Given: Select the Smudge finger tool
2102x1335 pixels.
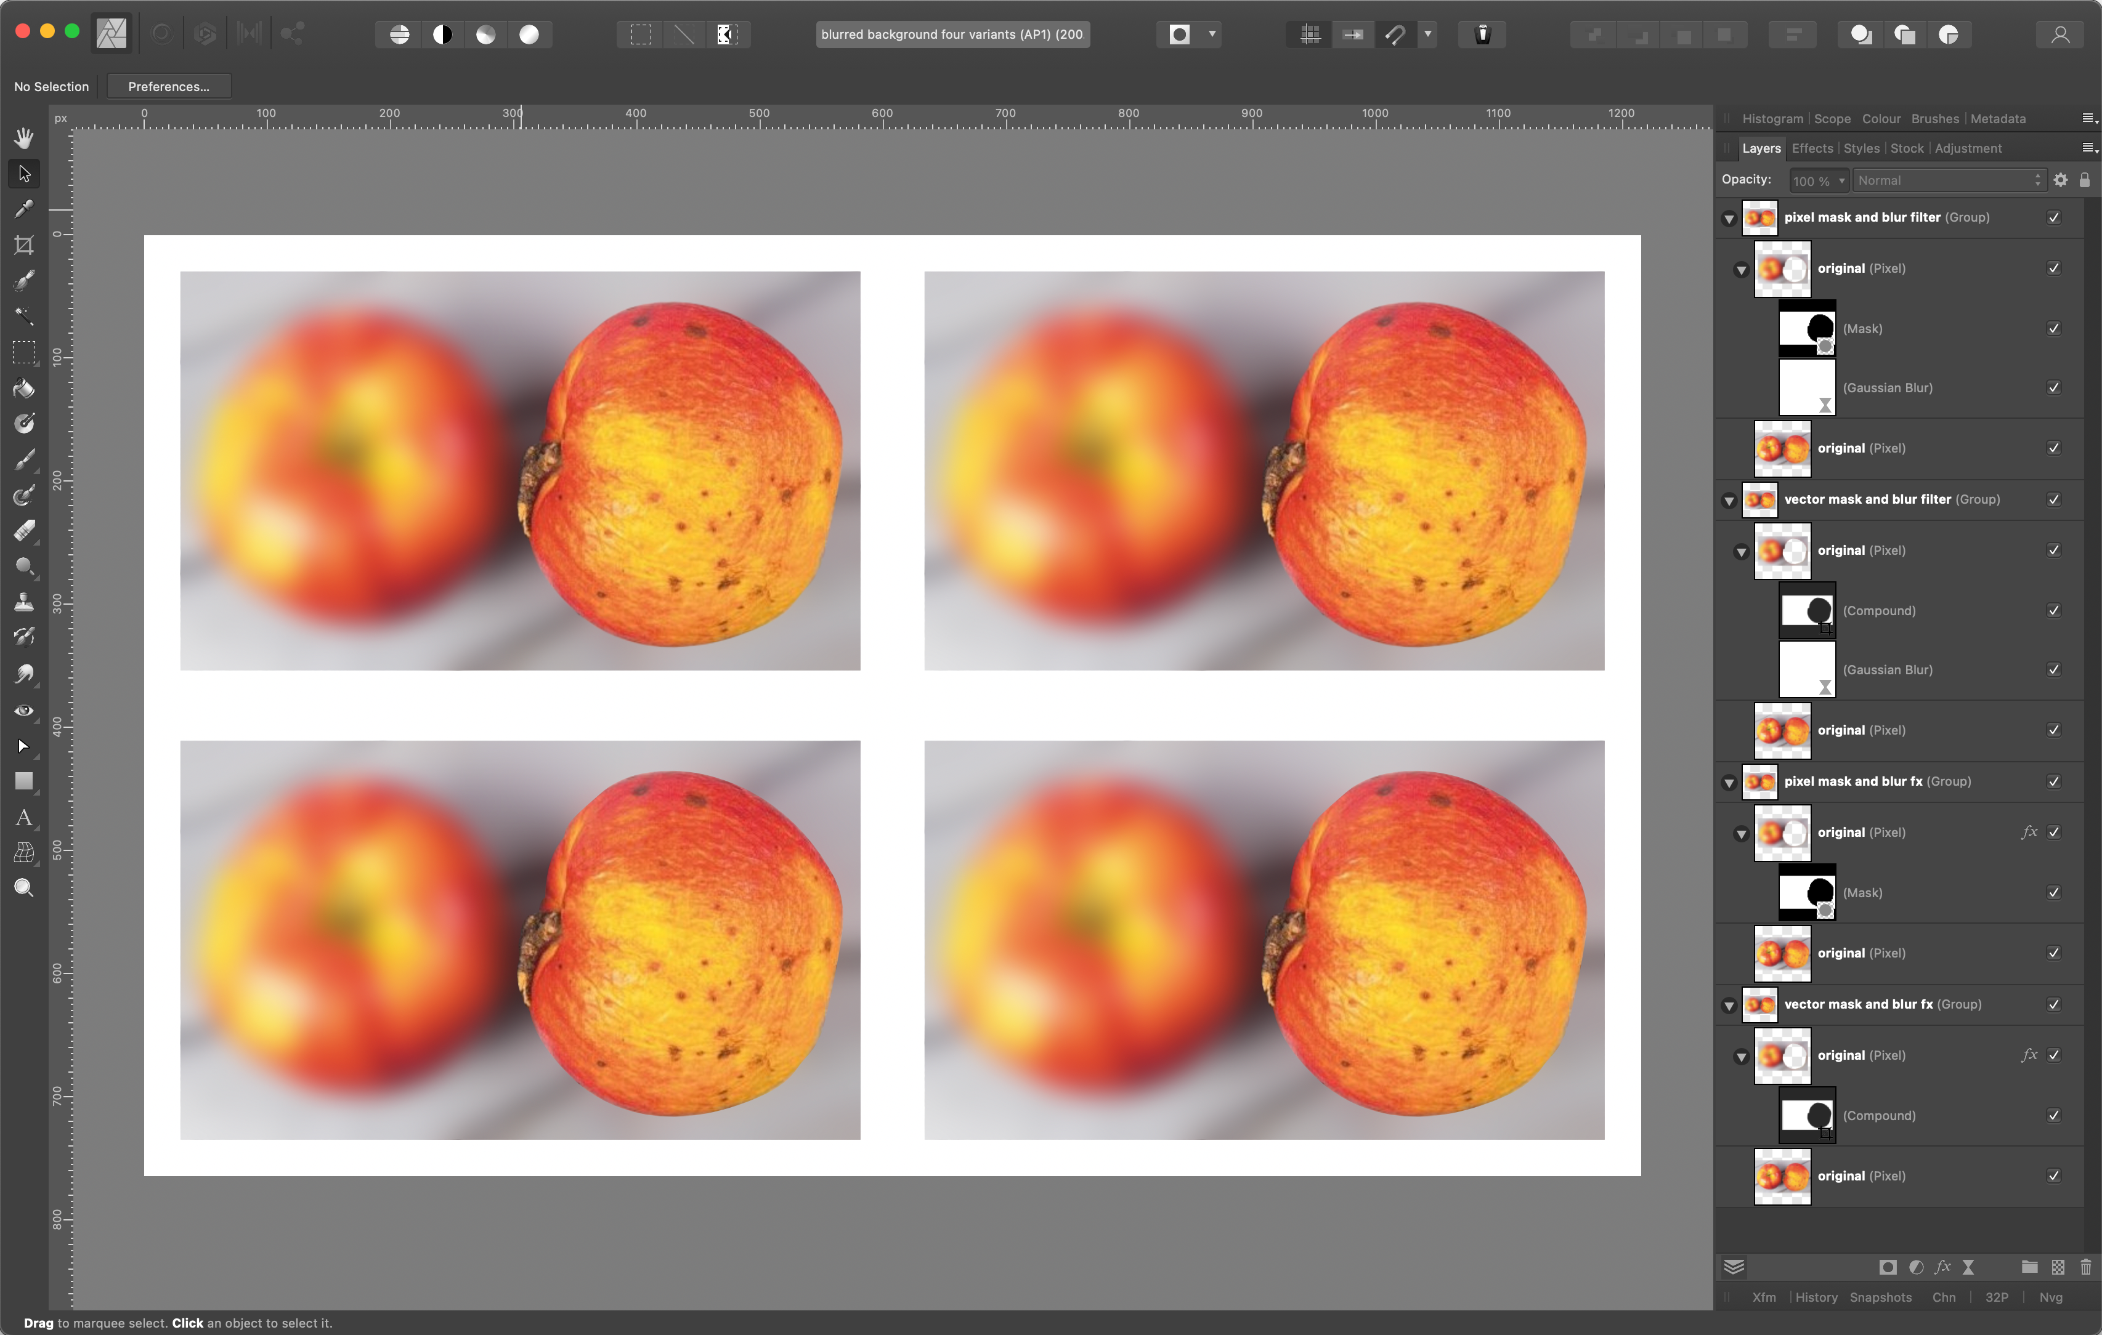Looking at the screenshot, I should [23, 674].
